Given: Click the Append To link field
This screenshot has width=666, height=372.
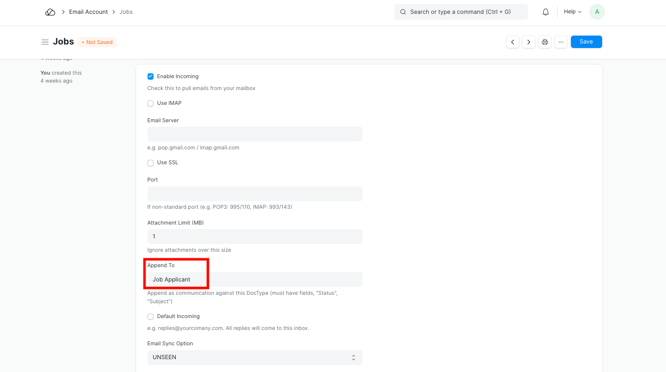Looking at the screenshot, I should tap(255, 279).
